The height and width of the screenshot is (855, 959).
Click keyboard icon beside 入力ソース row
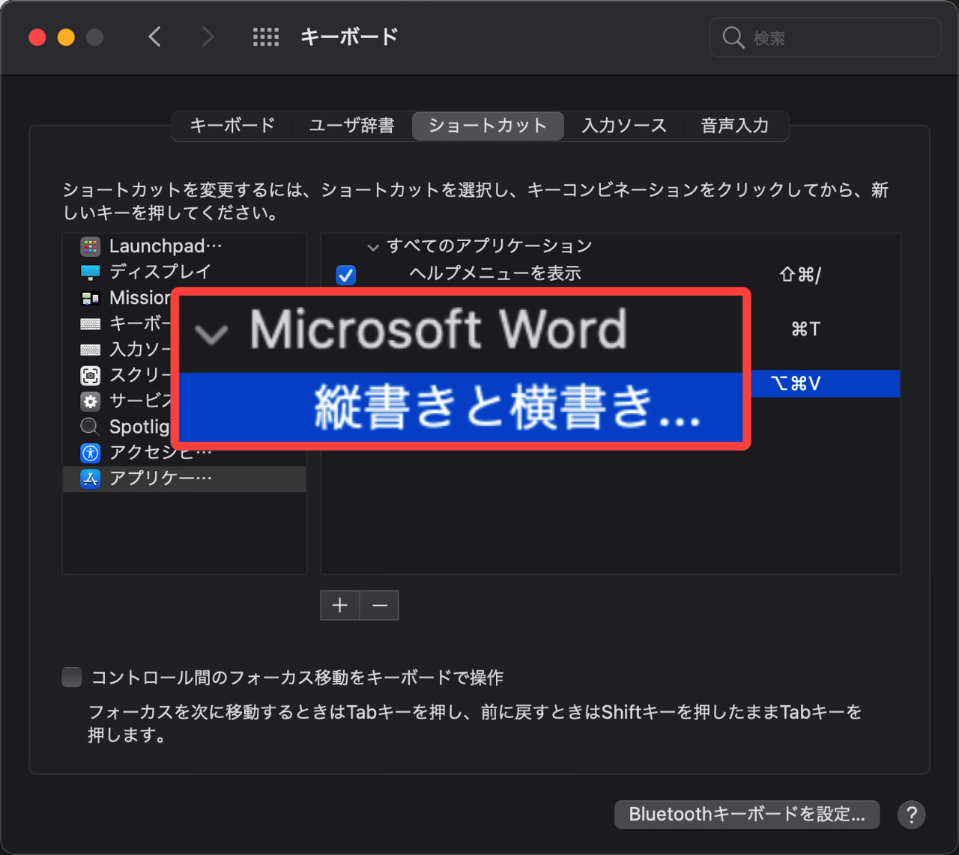click(91, 350)
